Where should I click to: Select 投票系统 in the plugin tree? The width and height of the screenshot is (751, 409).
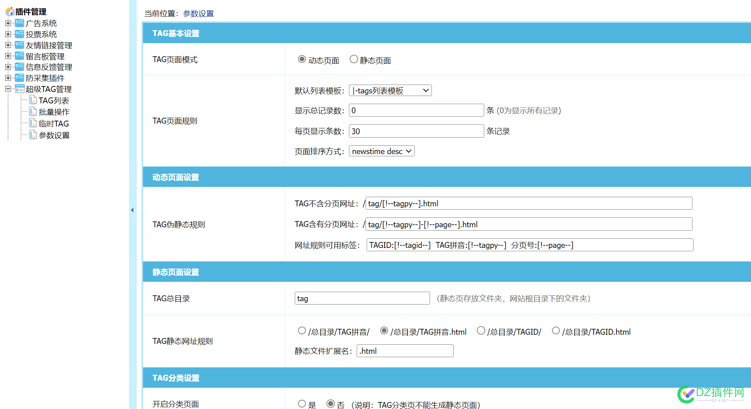(x=41, y=34)
